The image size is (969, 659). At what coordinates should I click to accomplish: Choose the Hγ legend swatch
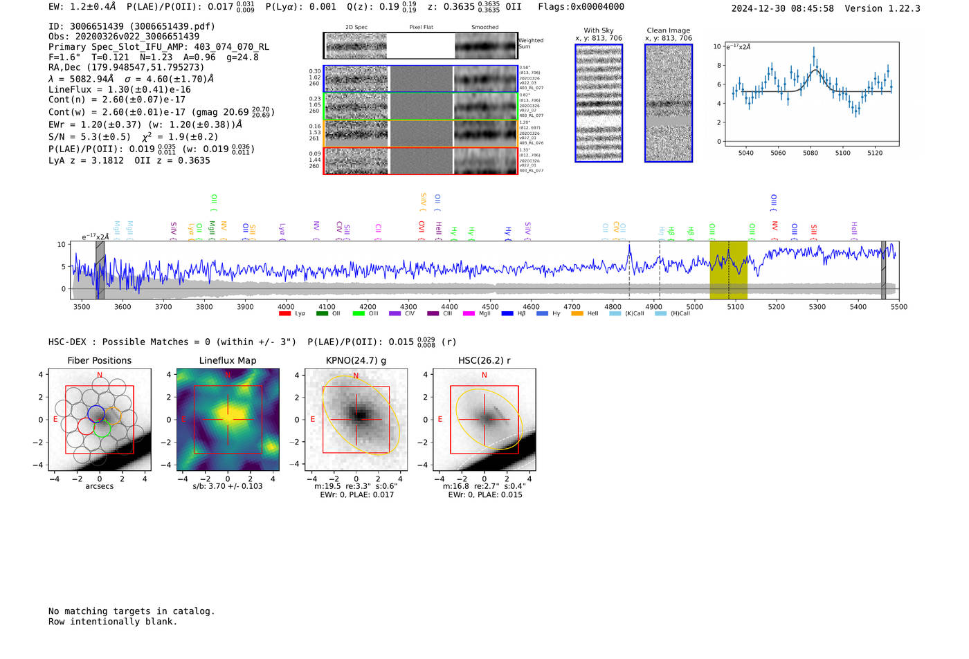pyautogui.click(x=542, y=314)
